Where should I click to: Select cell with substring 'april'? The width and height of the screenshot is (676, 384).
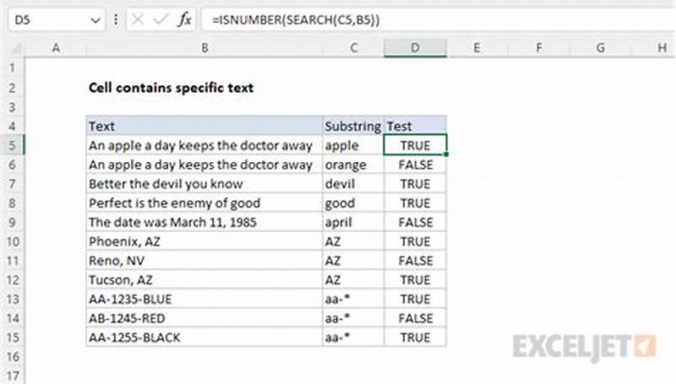pyautogui.click(x=353, y=222)
